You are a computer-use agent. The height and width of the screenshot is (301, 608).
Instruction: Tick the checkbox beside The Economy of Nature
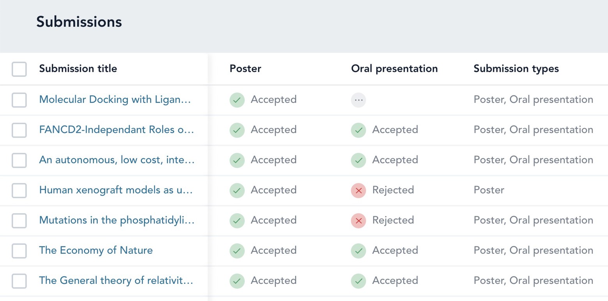pos(19,251)
